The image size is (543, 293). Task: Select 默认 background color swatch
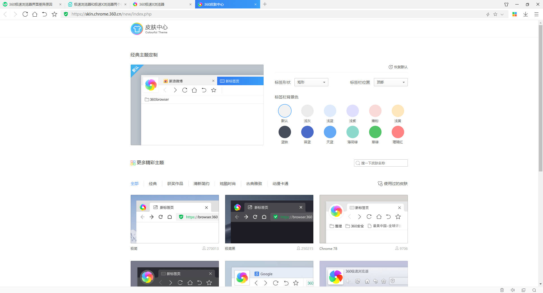click(285, 111)
